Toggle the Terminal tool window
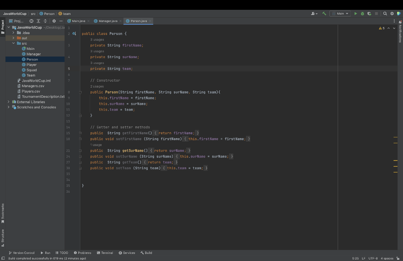Screen dimensions: 403x261 click(x=105, y=253)
